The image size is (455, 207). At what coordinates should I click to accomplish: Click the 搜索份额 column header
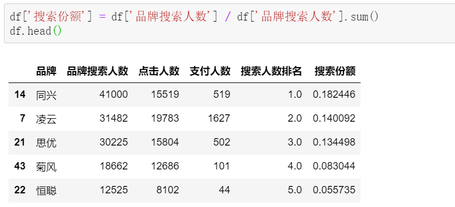point(335,71)
